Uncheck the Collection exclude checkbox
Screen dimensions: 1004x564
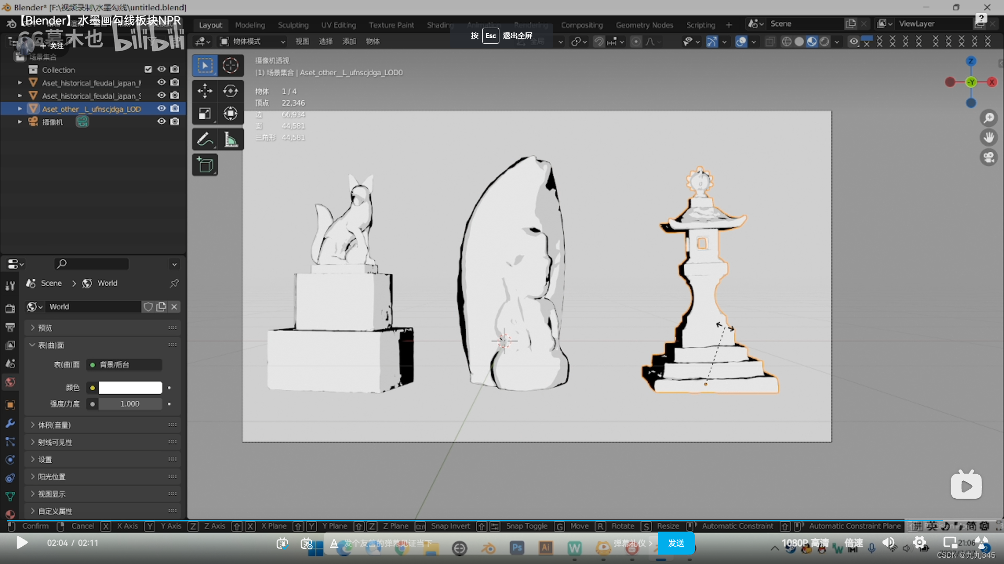click(148, 69)
